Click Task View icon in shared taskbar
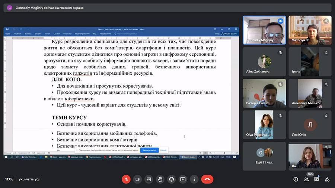Viewport: 335px width, 188px height. [17, 157]
